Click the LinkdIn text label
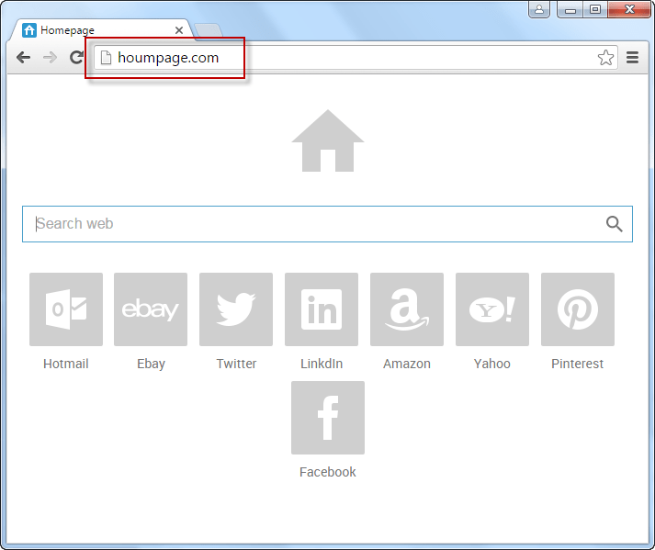The width and height of the screenshot is (655, 550). (322, 364)
